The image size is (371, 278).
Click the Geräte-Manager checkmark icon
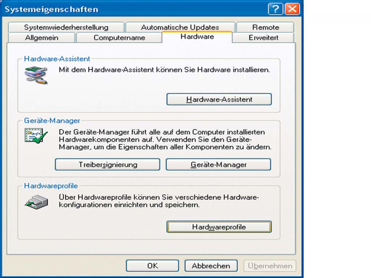36,136
